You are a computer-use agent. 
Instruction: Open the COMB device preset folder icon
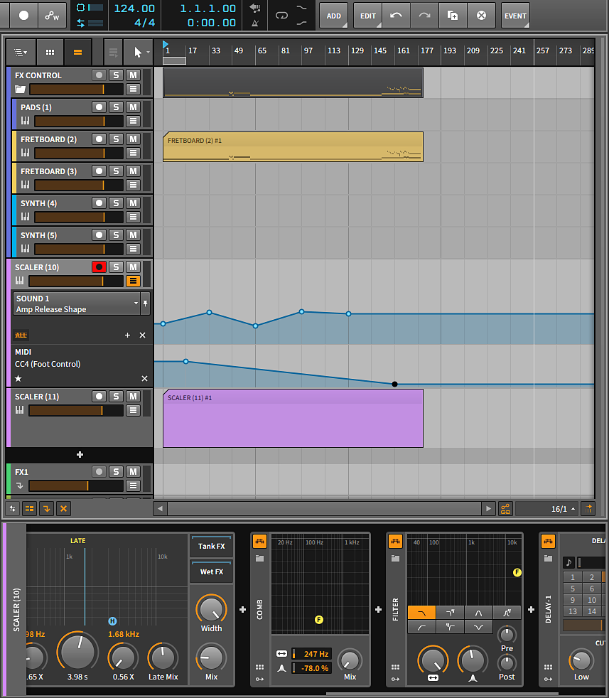(x=259, y=558)
